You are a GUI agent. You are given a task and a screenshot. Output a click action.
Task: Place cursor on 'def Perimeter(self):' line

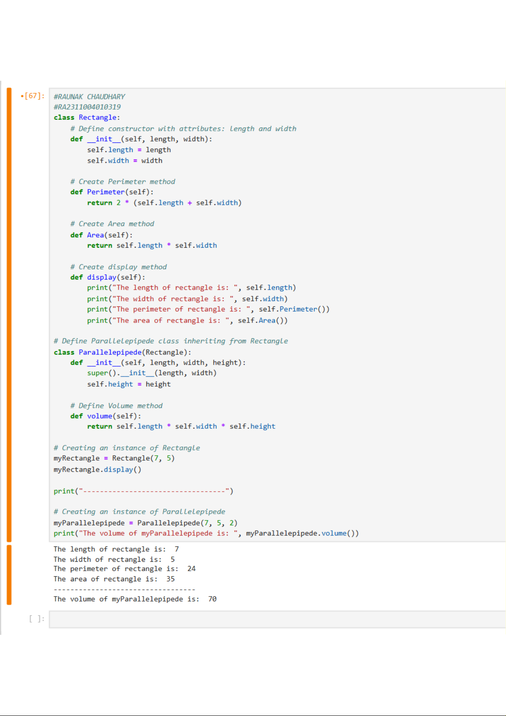(x=112, y=192)
